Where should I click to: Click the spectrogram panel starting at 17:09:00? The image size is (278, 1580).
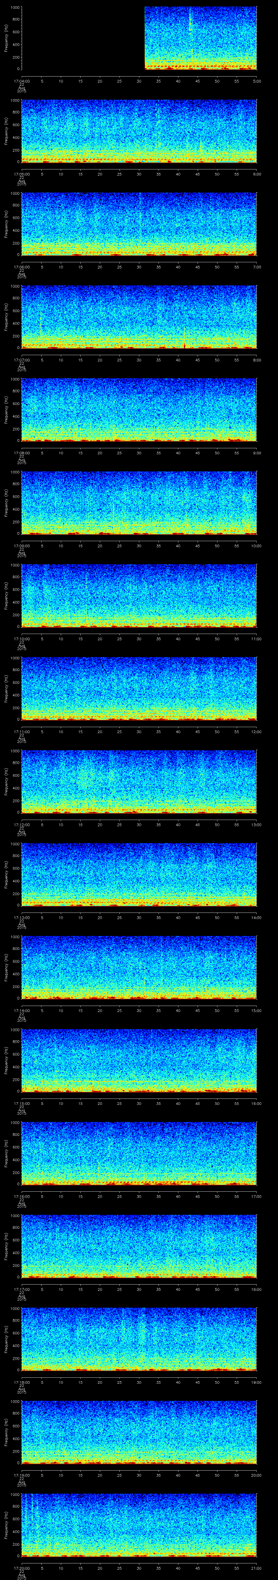[139, 502]
